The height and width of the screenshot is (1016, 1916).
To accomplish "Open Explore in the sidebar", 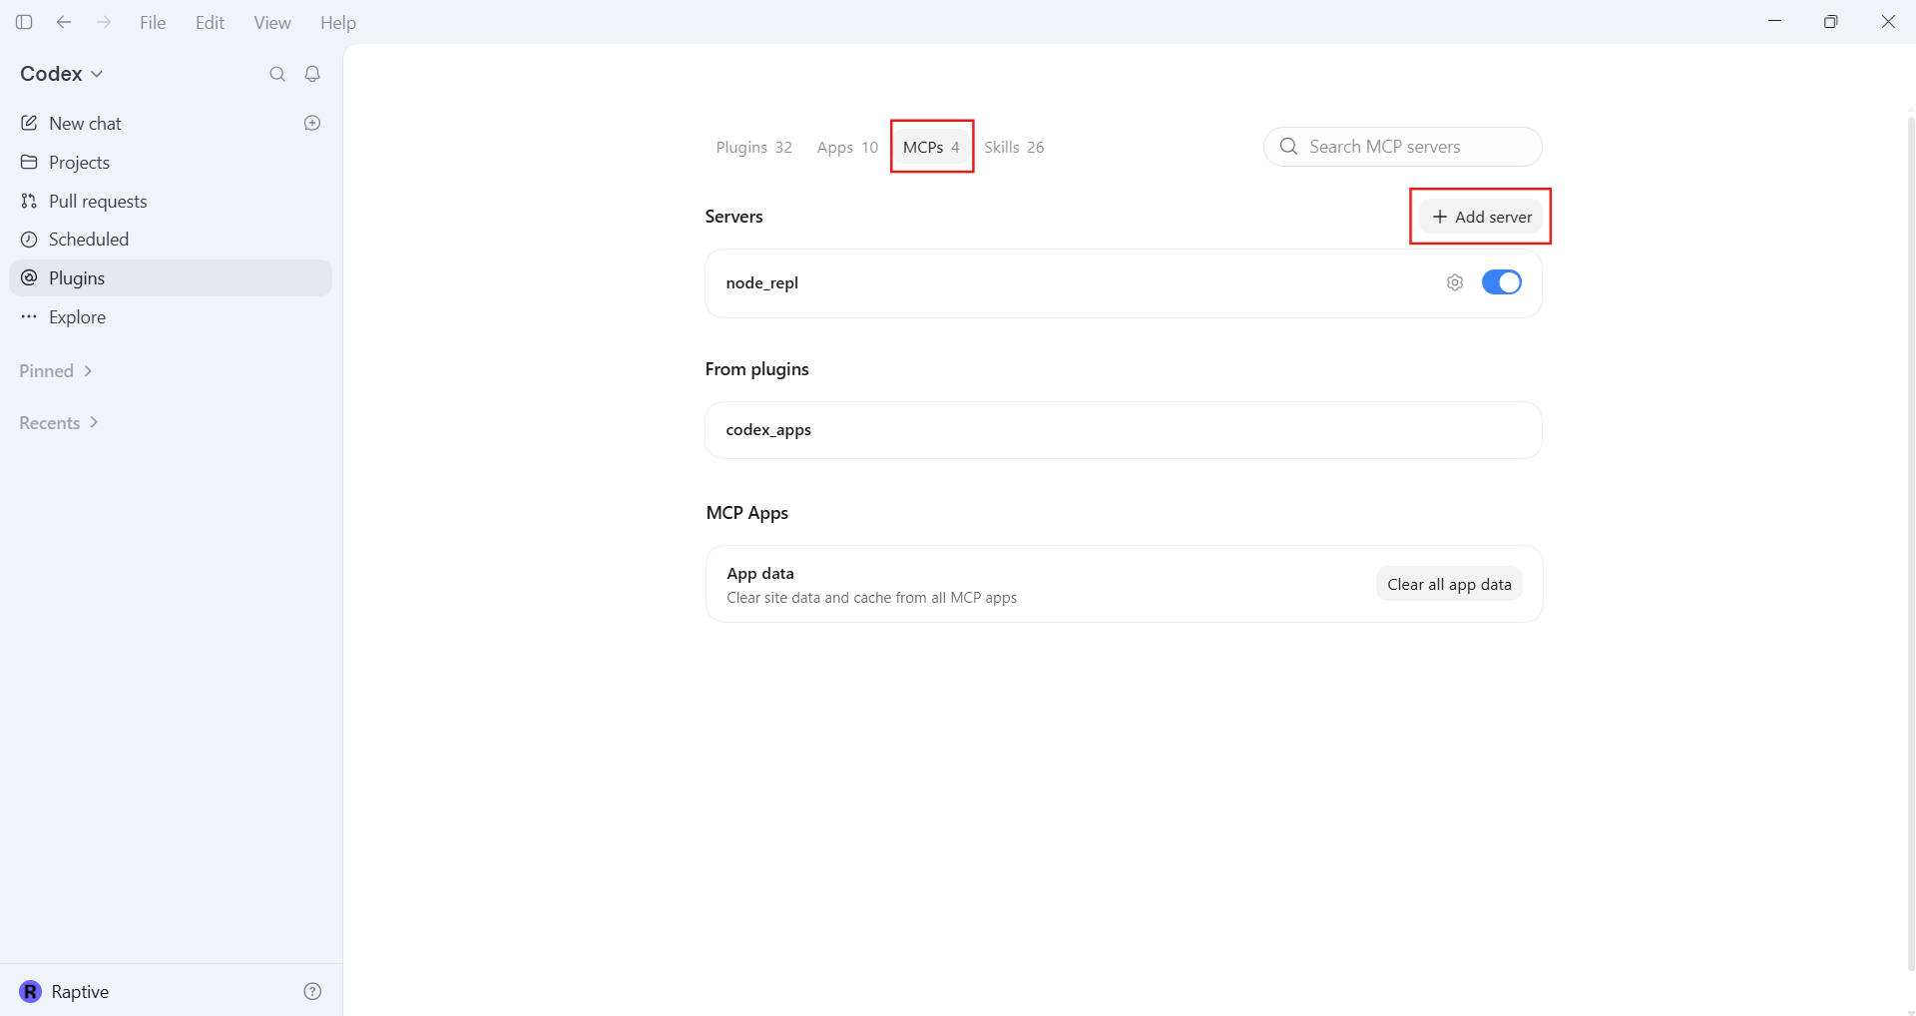I will [171, 317].
